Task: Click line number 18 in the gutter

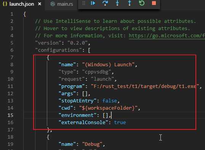Action: pyautogui.click(x=10, y=137)
